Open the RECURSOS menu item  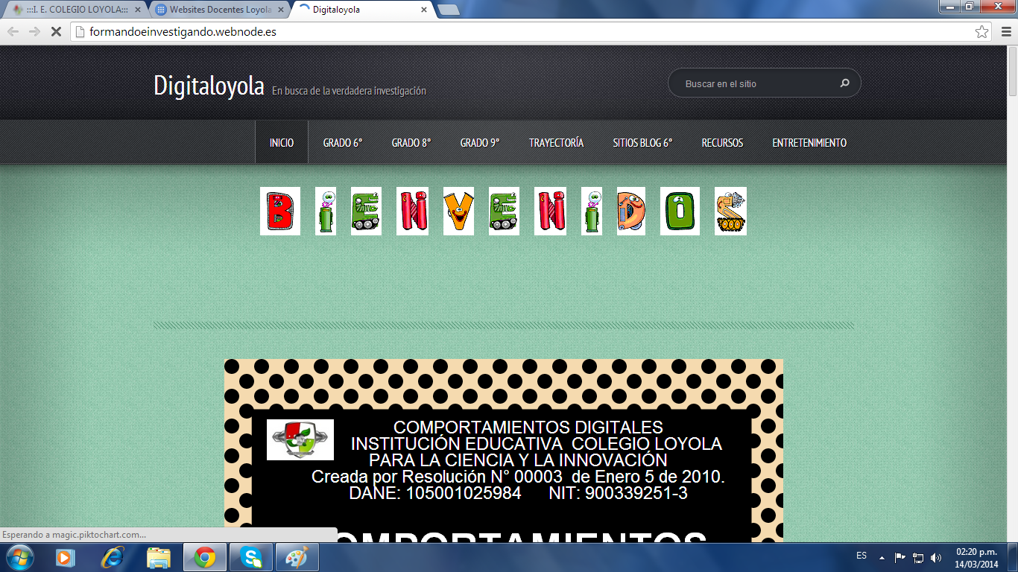tap(721, 143)
